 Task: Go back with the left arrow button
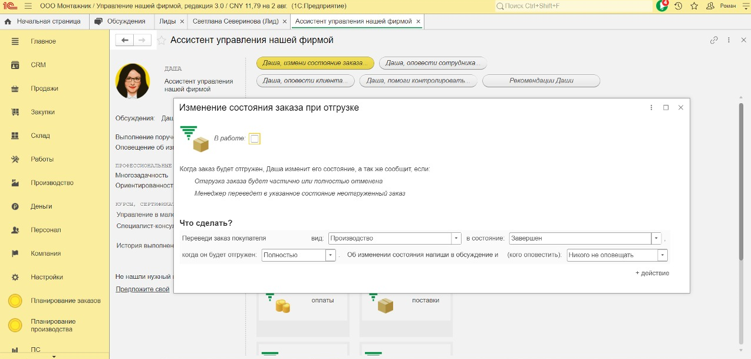point(124,40)
